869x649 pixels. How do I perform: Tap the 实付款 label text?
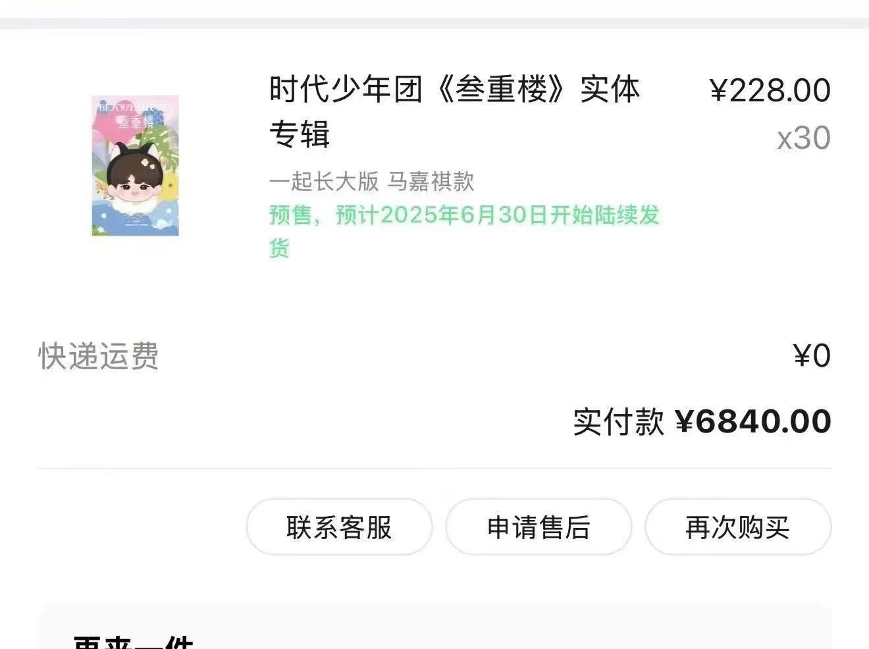pyautogui.click(x=618, y=421)
